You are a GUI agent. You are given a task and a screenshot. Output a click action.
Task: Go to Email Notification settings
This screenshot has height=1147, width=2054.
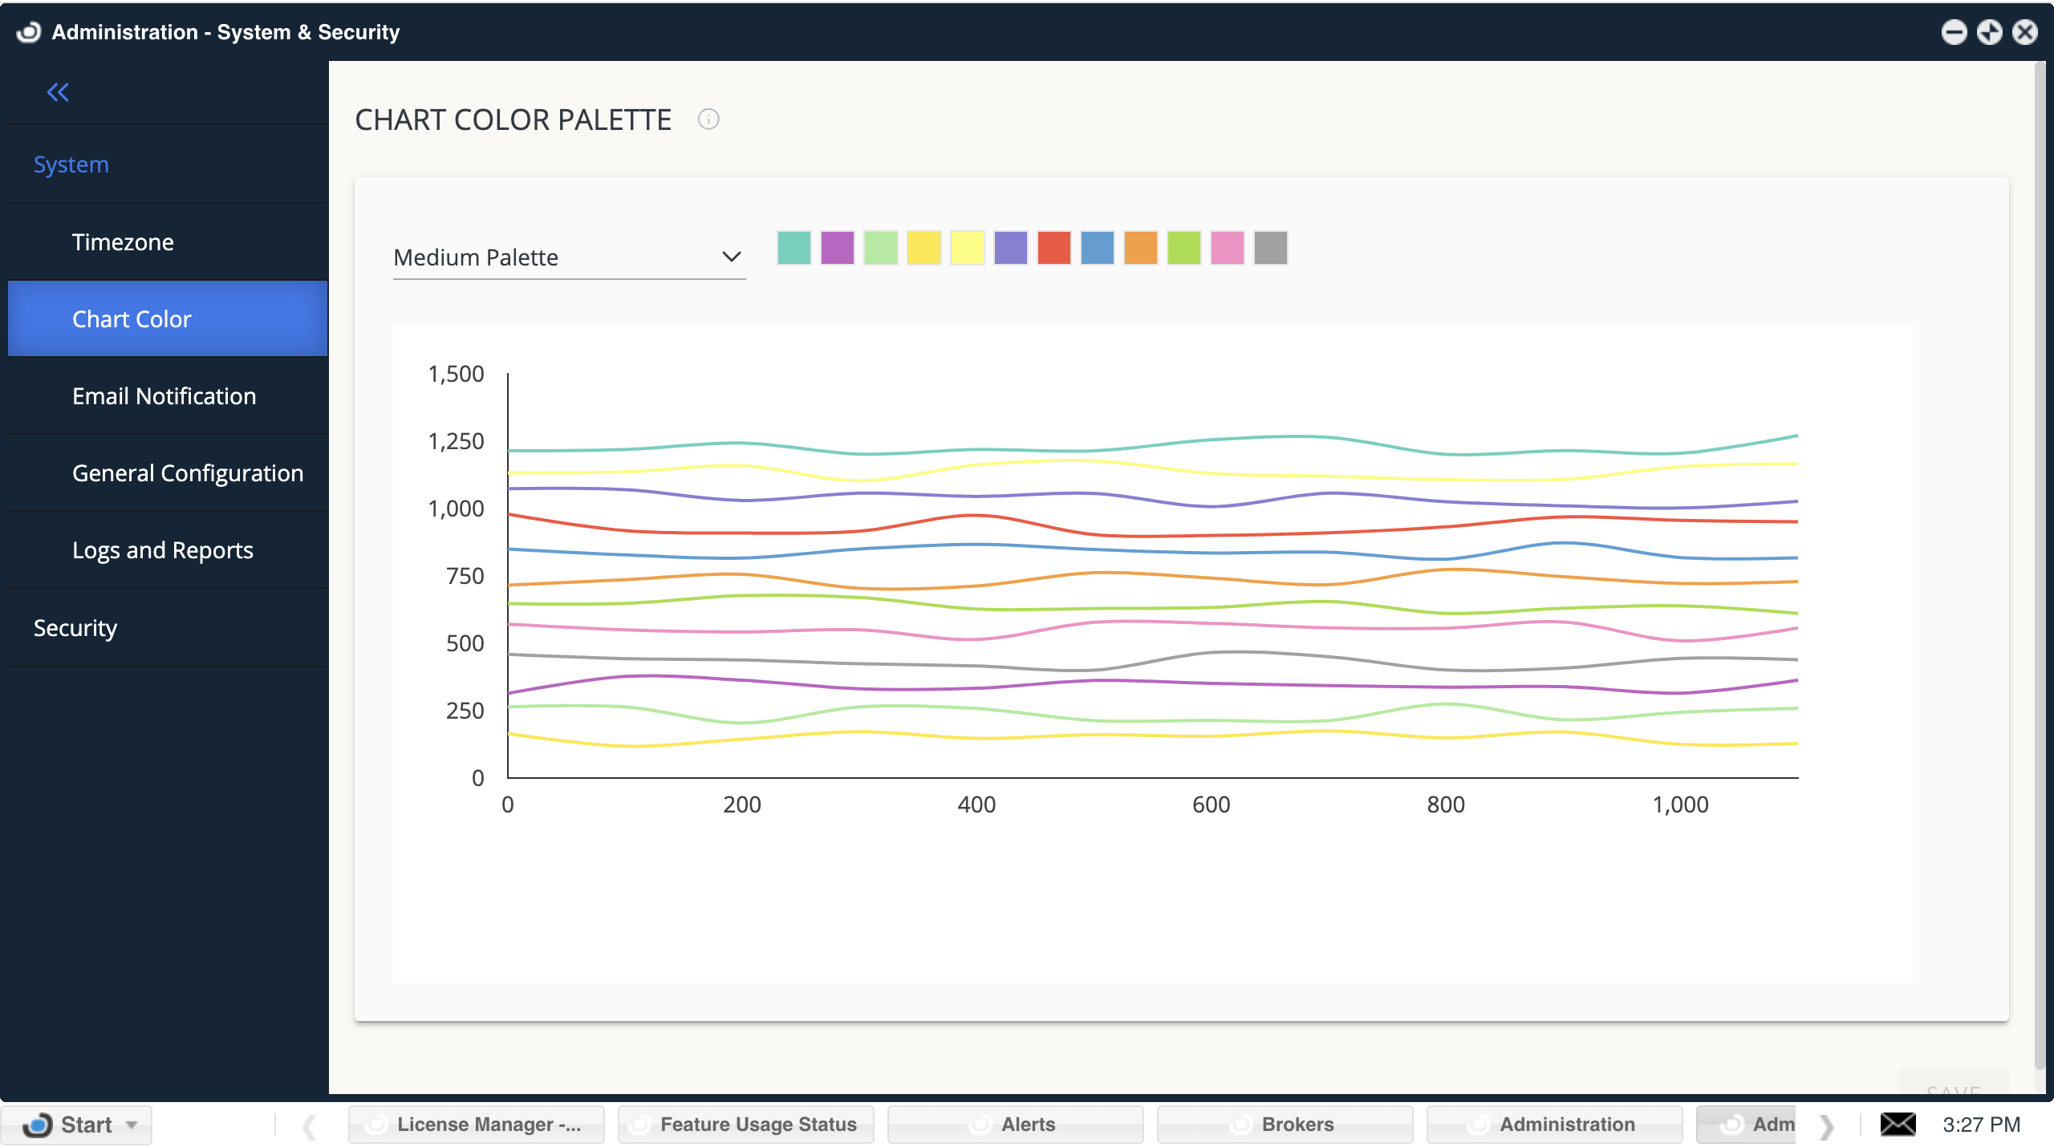[x=164, y=396]
